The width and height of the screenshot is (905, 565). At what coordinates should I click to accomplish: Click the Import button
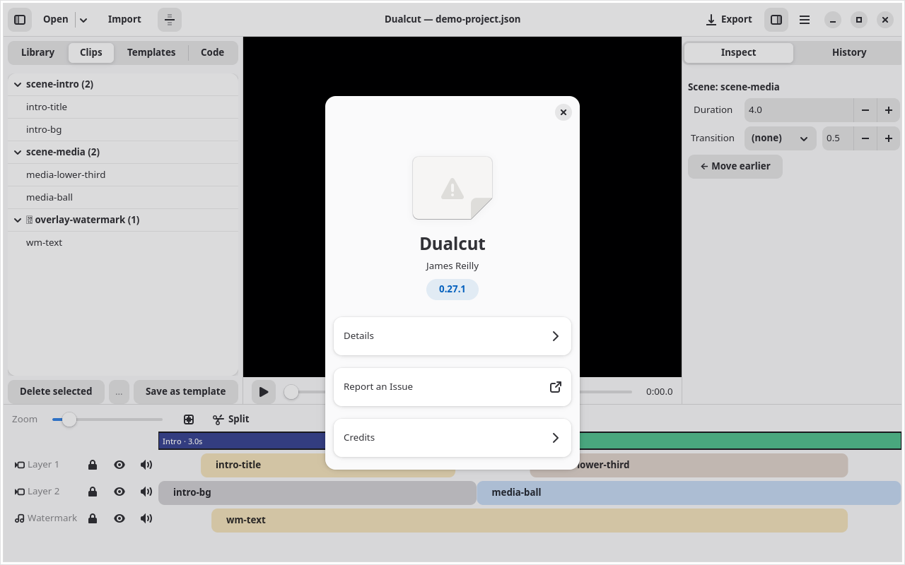click(124, 20)
